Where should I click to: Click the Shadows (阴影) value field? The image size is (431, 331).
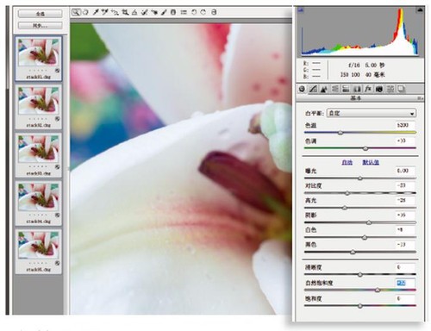coord(405,215)
